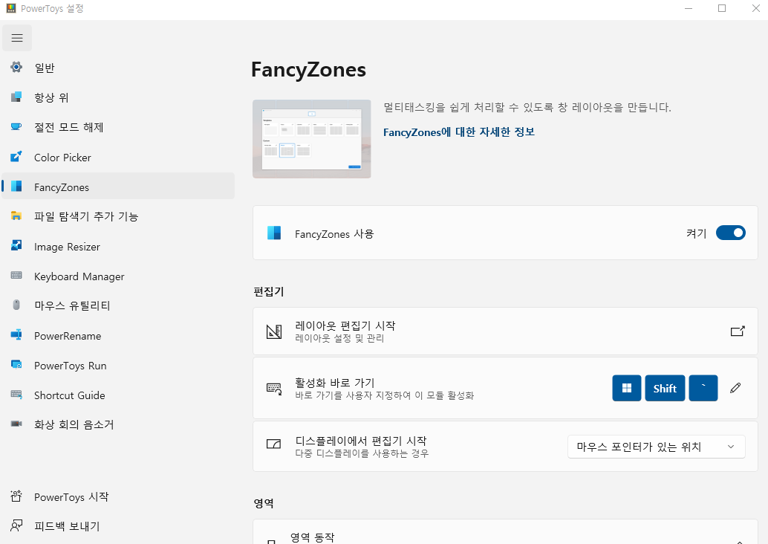Click the FancyZones 사용 row icon
Image resolution: width=768 pixels, height=544 pixels.
pyautogui.click(x=274, y=233)
